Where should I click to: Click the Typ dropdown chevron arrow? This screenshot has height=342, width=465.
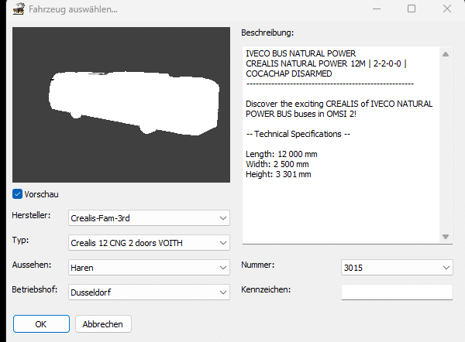(x=223, y=243)
